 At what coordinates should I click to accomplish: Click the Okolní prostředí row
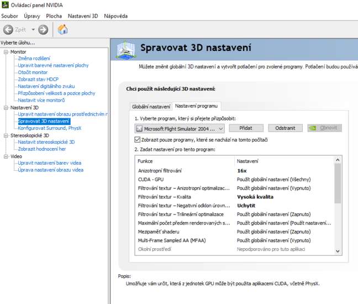tap(235, 249)
